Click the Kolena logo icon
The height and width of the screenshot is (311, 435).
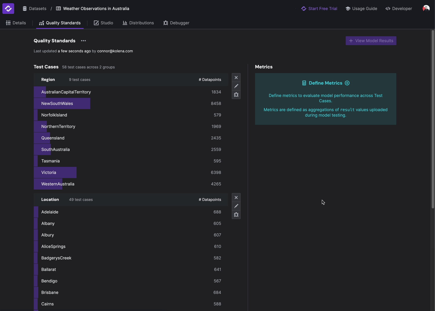[x=8, y=8]
